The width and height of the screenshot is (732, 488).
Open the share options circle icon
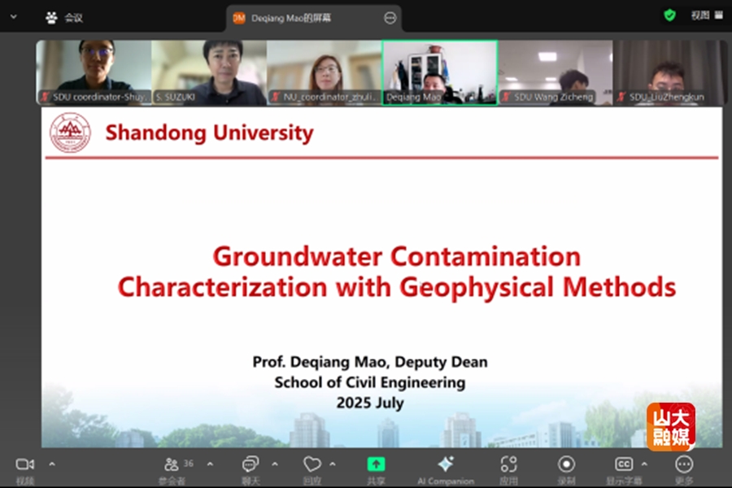(x=390, y=18)
